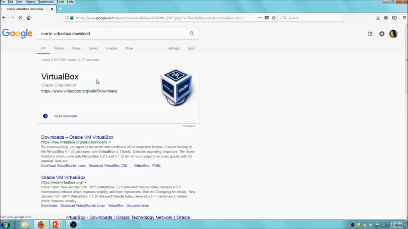Click the Google search magnifier button
This screenshot has width=408, height=229.
coord(192,33)
